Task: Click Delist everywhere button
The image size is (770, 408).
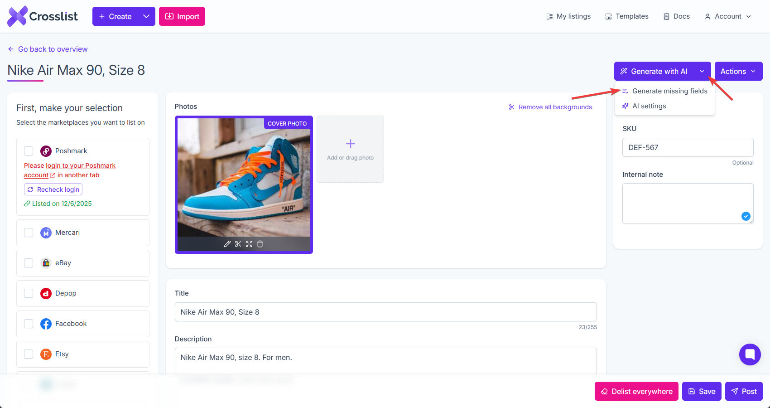Action: click(x=636, y=391)
